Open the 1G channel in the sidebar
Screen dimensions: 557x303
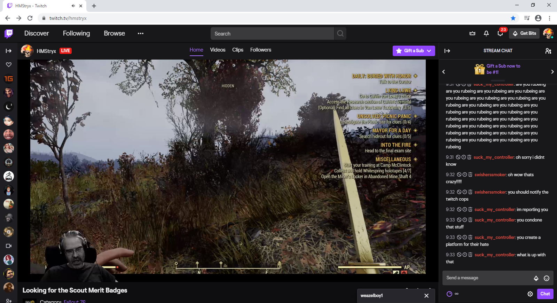[9, 79]
